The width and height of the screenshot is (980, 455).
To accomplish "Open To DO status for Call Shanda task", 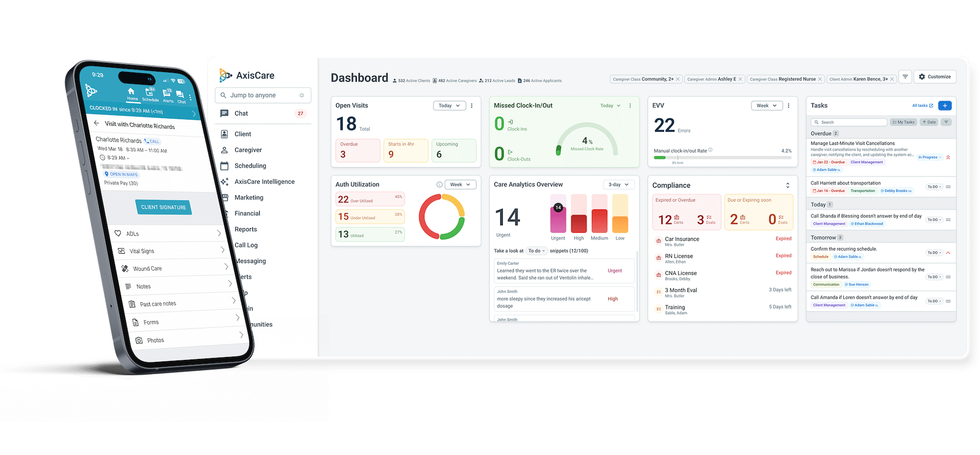I will click(934, 220).
